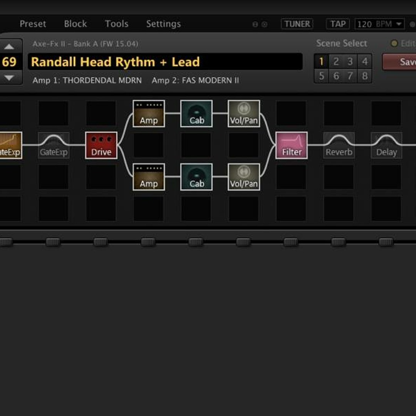Open the Tools menu
Image resolution: width=416 pixels, height=416 pixels.
click(x=117, y=24)
